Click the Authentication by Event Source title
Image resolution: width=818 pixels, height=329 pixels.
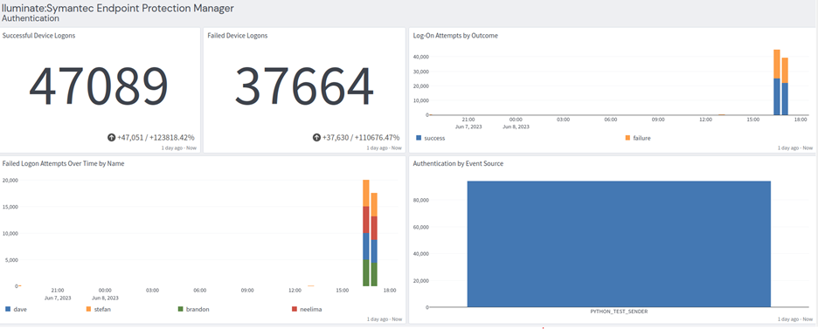click(x=458, y=163)
